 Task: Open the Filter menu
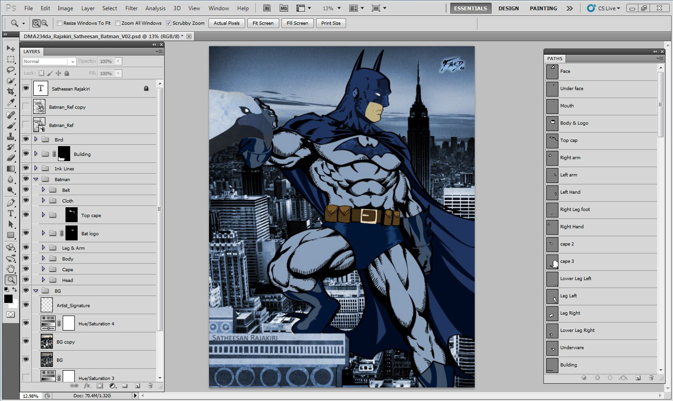131,8
